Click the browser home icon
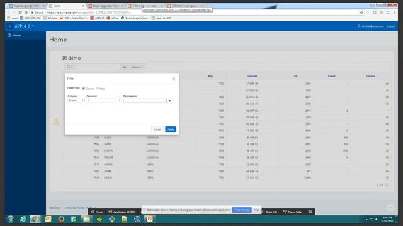Viewport: 403px width, 226px height. click(26, 13)
